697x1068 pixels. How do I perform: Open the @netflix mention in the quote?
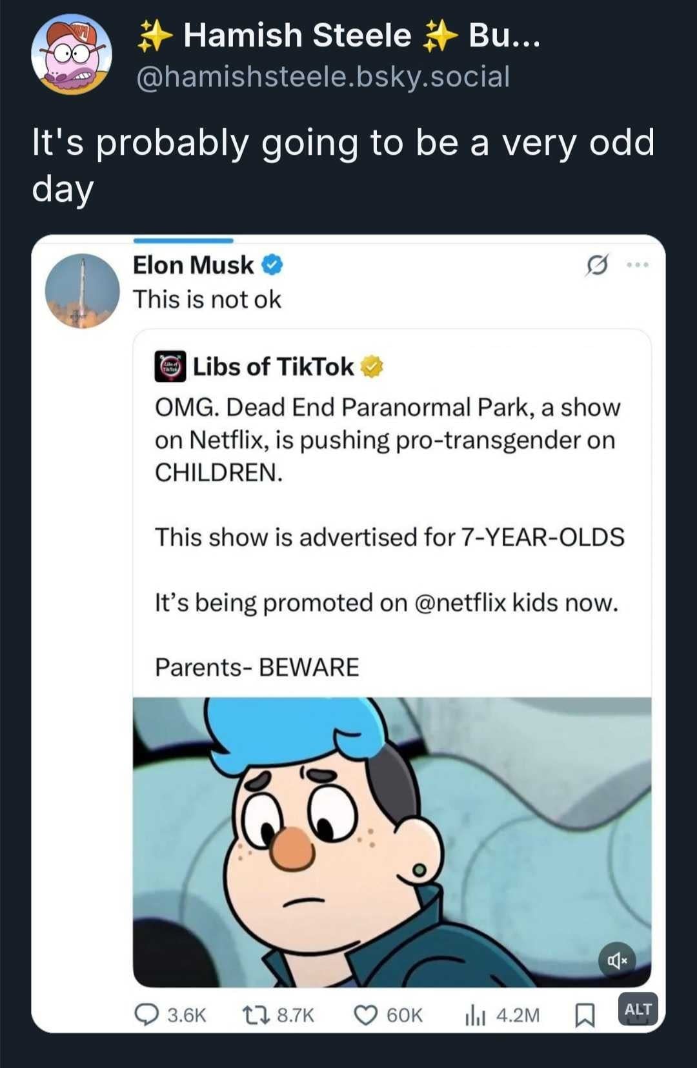click(460, 602)
